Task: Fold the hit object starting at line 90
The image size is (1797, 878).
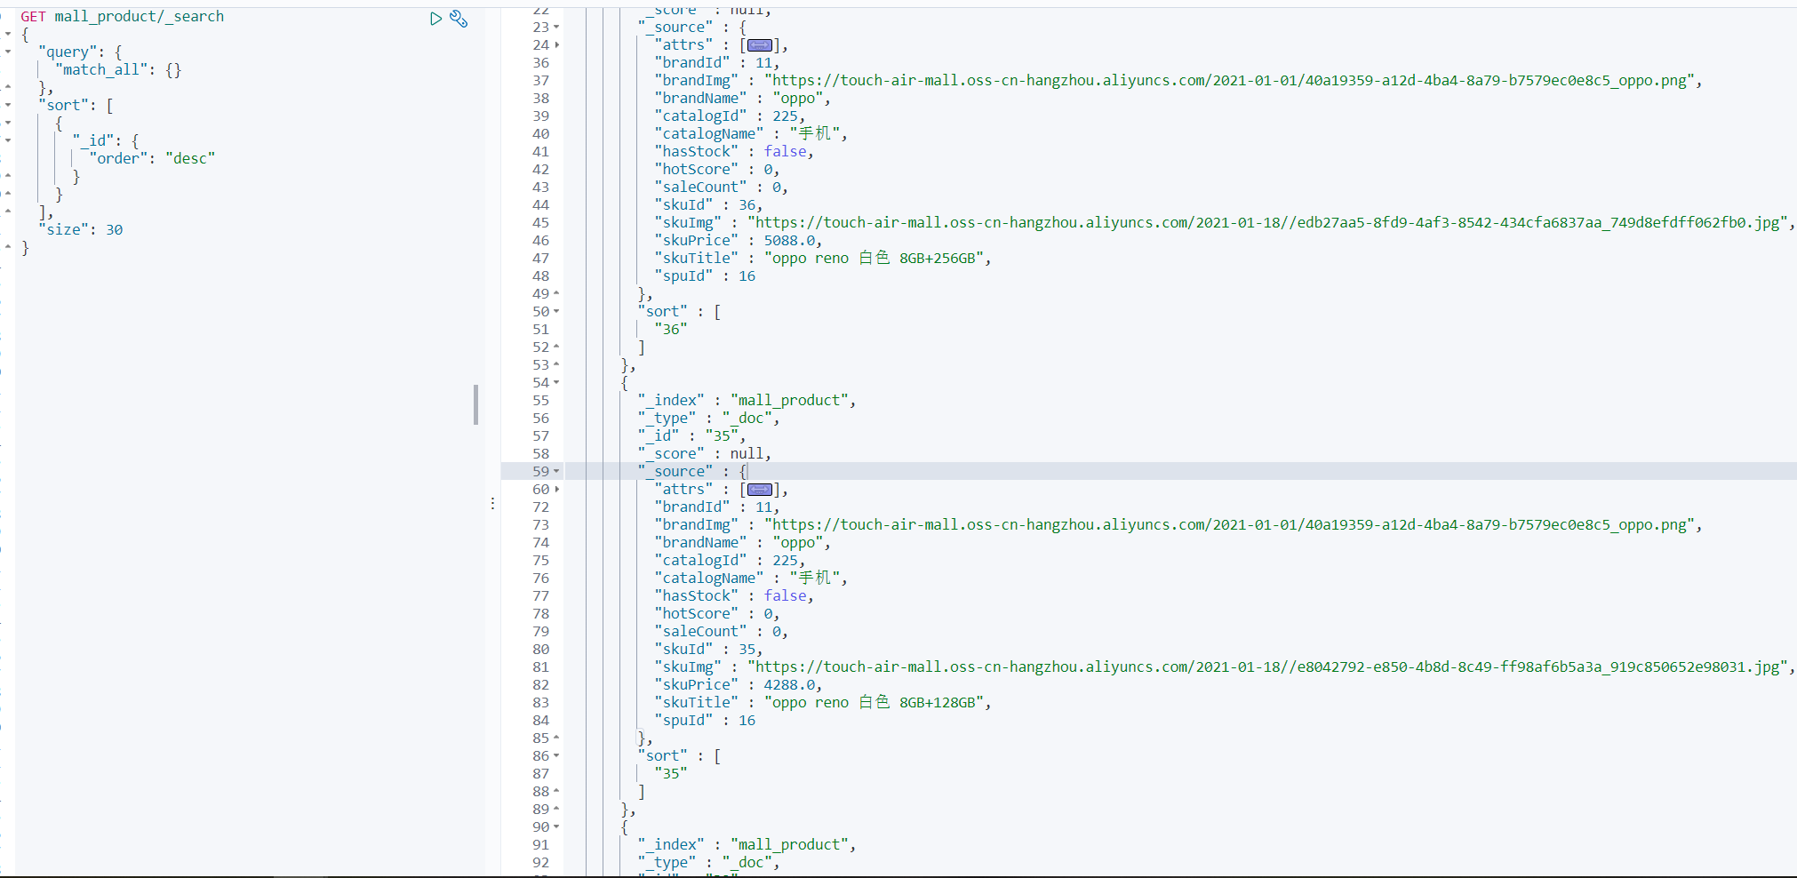Action: [557, 827]
